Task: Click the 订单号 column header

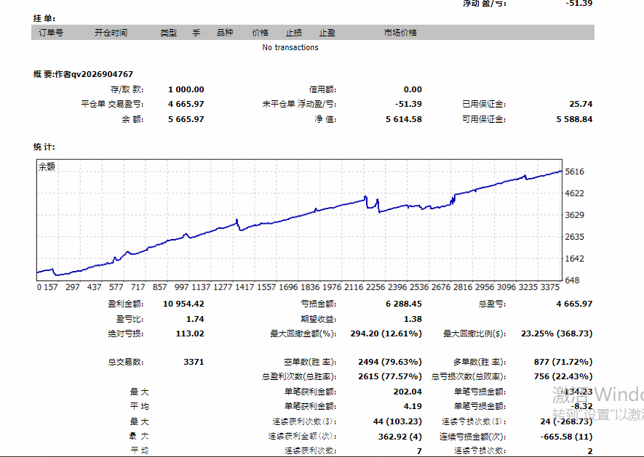Action: [49, 33]
